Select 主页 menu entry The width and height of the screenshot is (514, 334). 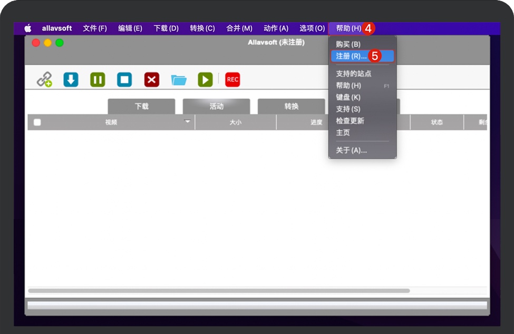coord(363,133)
